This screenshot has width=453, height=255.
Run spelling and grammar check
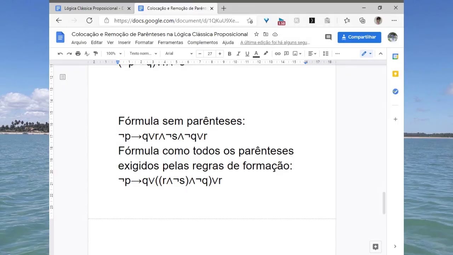click(x=87, y=53)
